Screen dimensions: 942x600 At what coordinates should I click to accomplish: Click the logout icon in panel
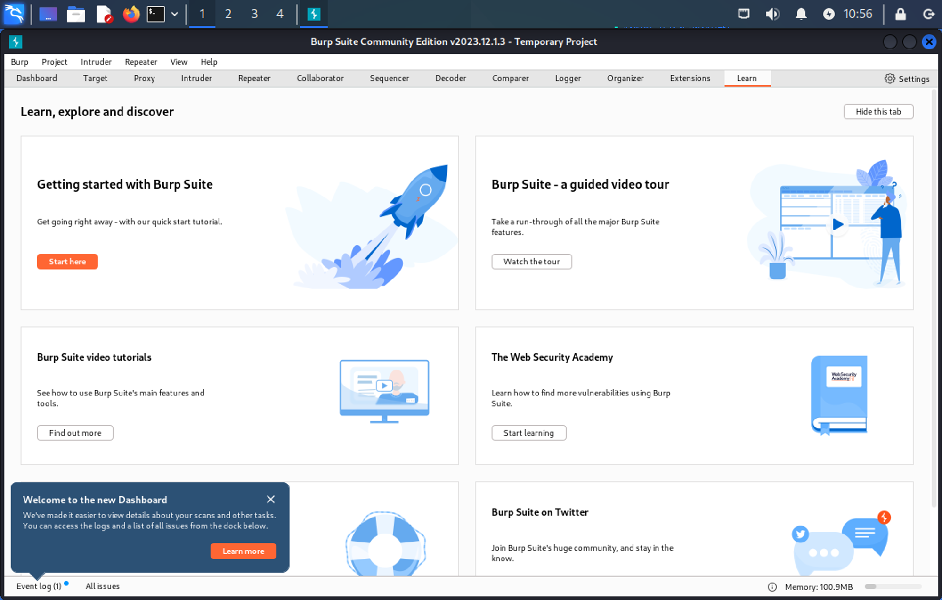tap(929, 14)
